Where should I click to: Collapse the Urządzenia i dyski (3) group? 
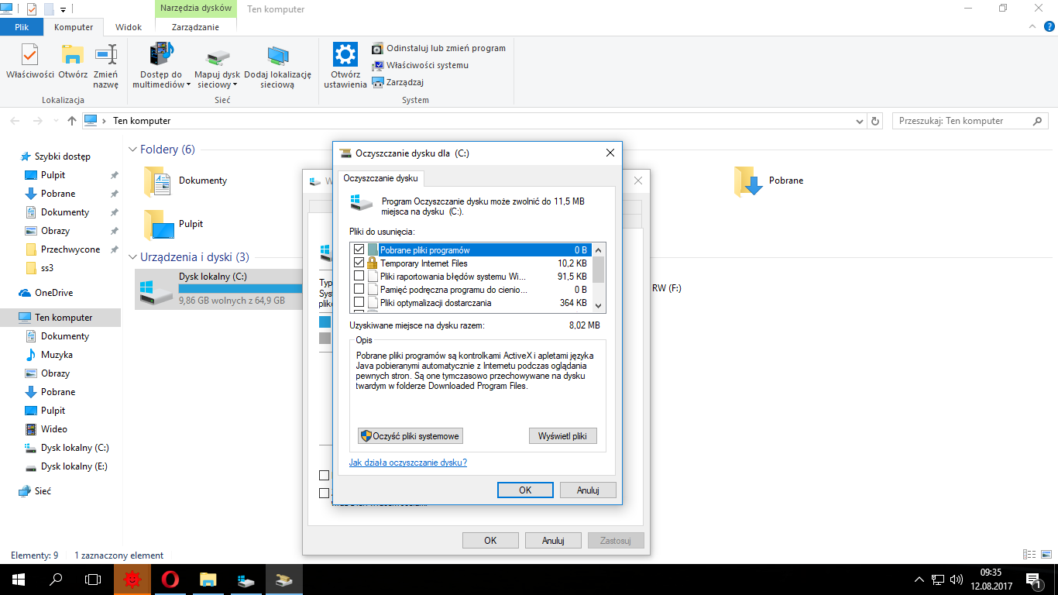click(133, 257)
